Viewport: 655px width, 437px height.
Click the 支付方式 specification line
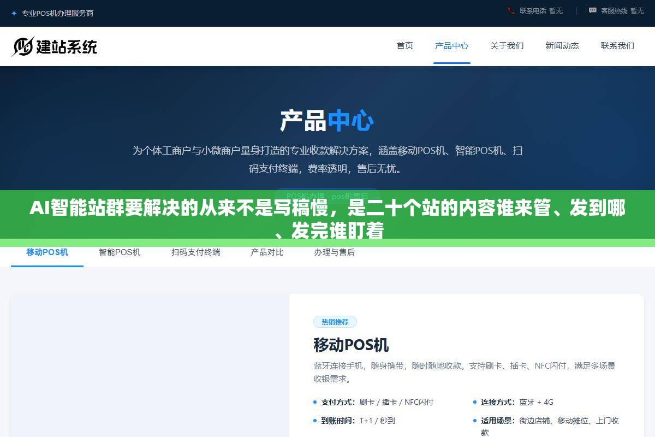click(x=377, y=402)
